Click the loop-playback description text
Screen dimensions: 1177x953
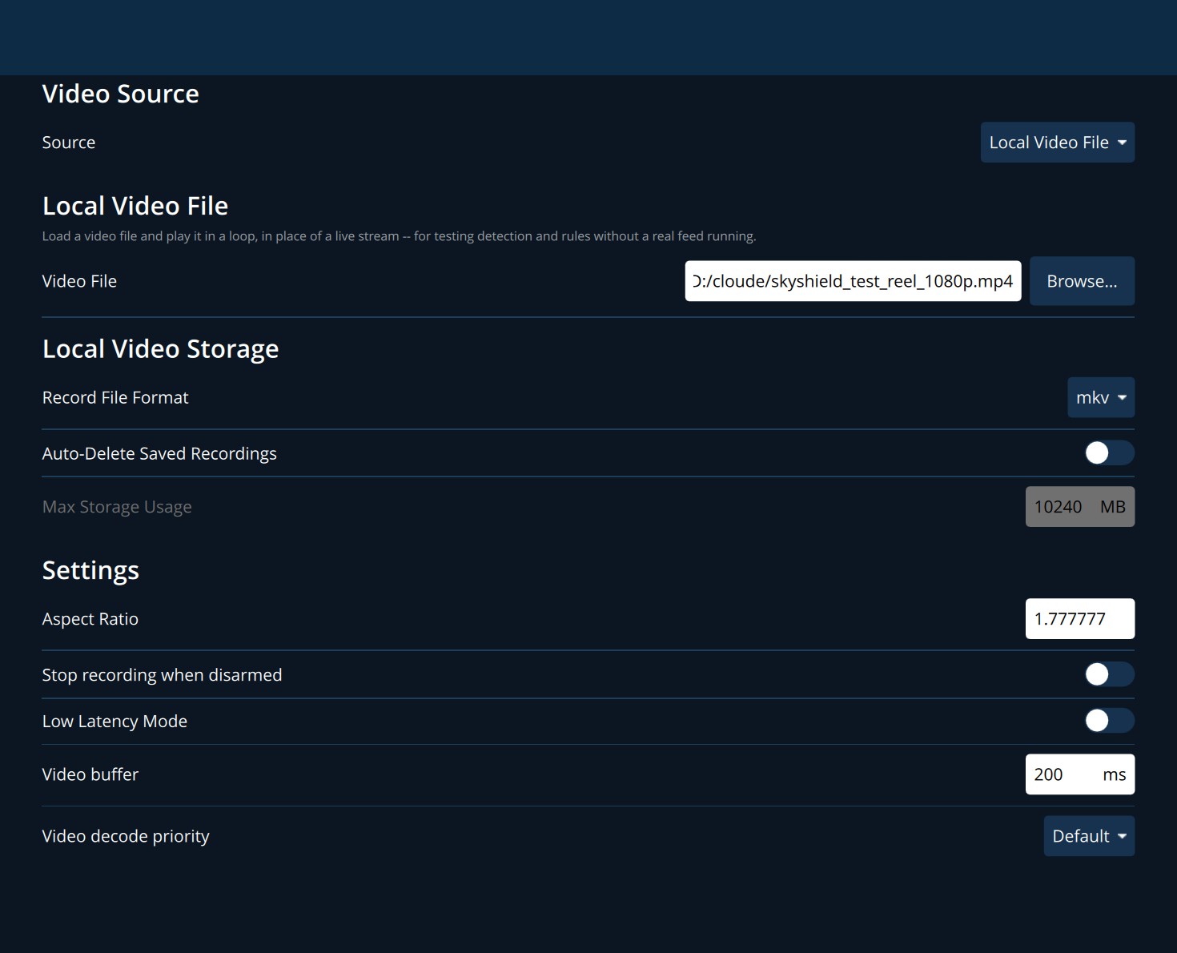[x=399, y=236]
